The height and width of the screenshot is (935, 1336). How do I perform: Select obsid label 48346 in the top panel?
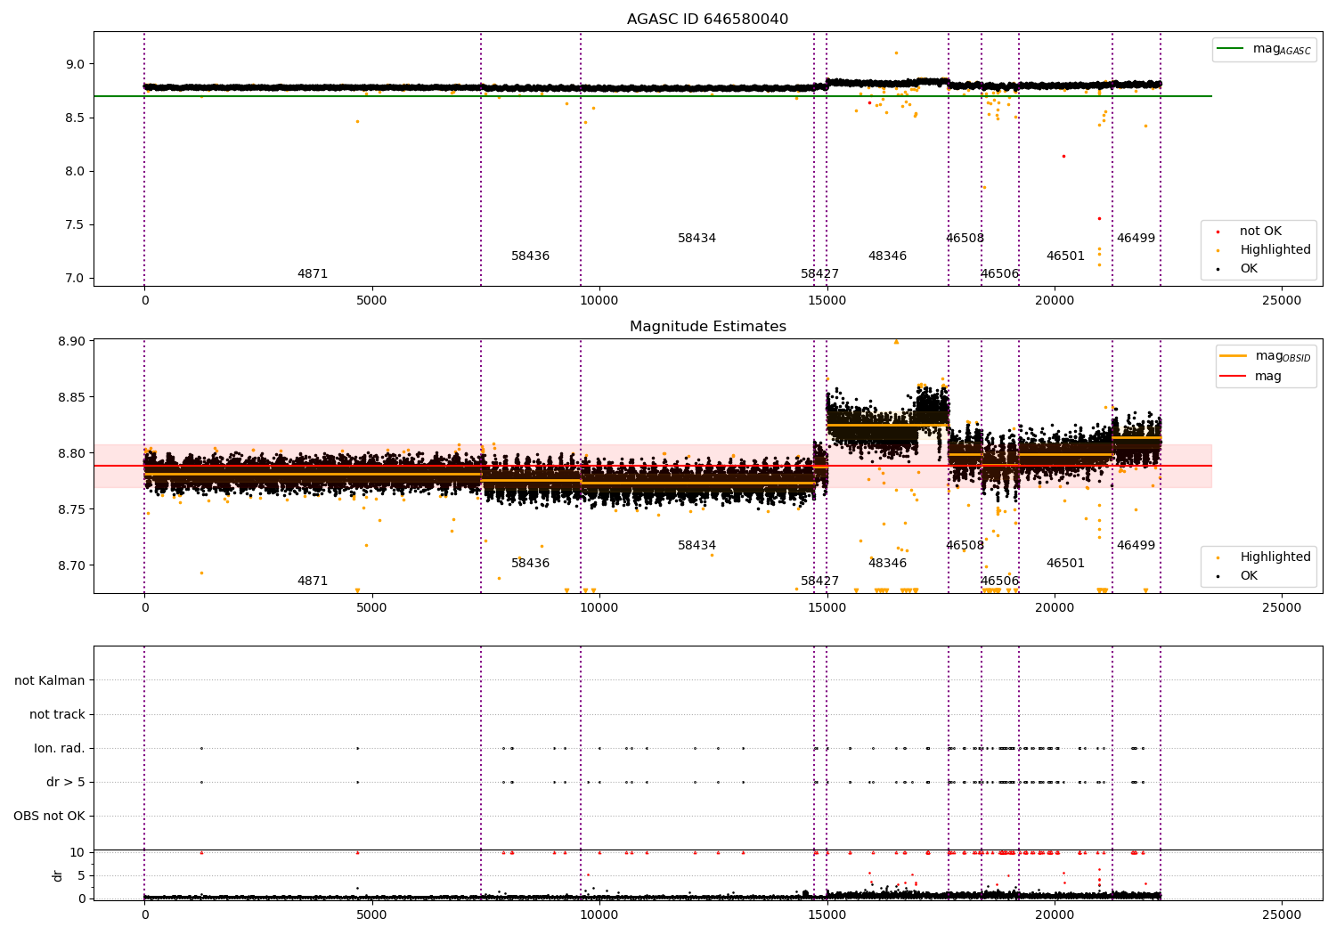(x=887, y=256)
